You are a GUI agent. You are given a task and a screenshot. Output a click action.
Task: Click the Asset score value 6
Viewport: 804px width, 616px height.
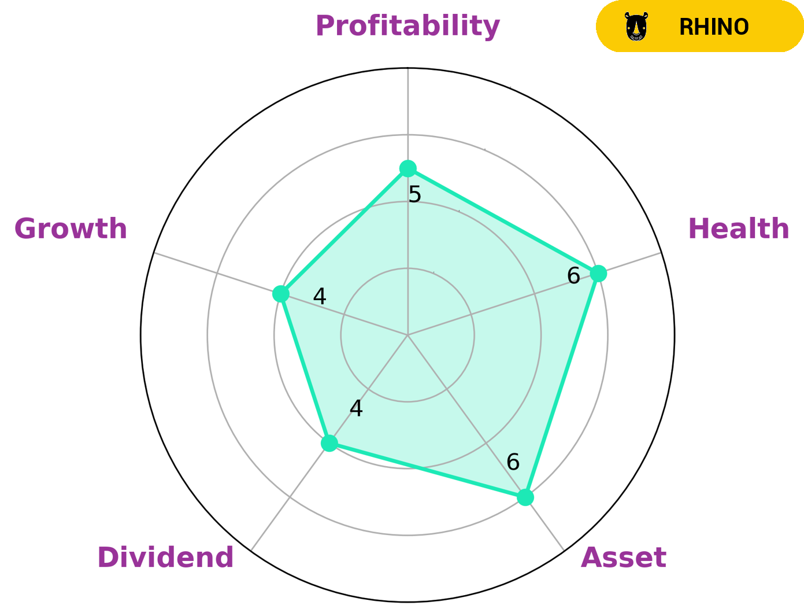[x=513, y=462]
